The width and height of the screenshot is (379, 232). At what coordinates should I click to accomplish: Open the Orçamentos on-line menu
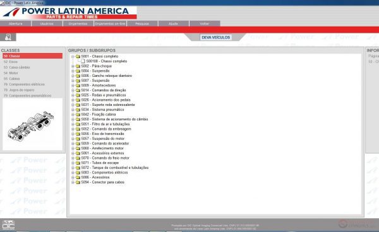pyautogui.click(x=110, y=23)
